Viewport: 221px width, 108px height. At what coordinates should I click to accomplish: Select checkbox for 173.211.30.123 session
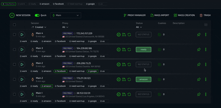(14, 79)
